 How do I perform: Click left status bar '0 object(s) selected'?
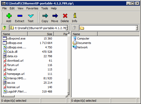coord(14,101)
